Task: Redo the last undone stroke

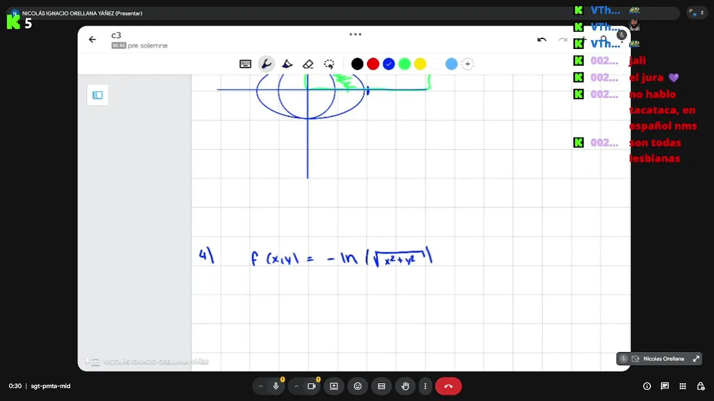Action: point(563,40)
